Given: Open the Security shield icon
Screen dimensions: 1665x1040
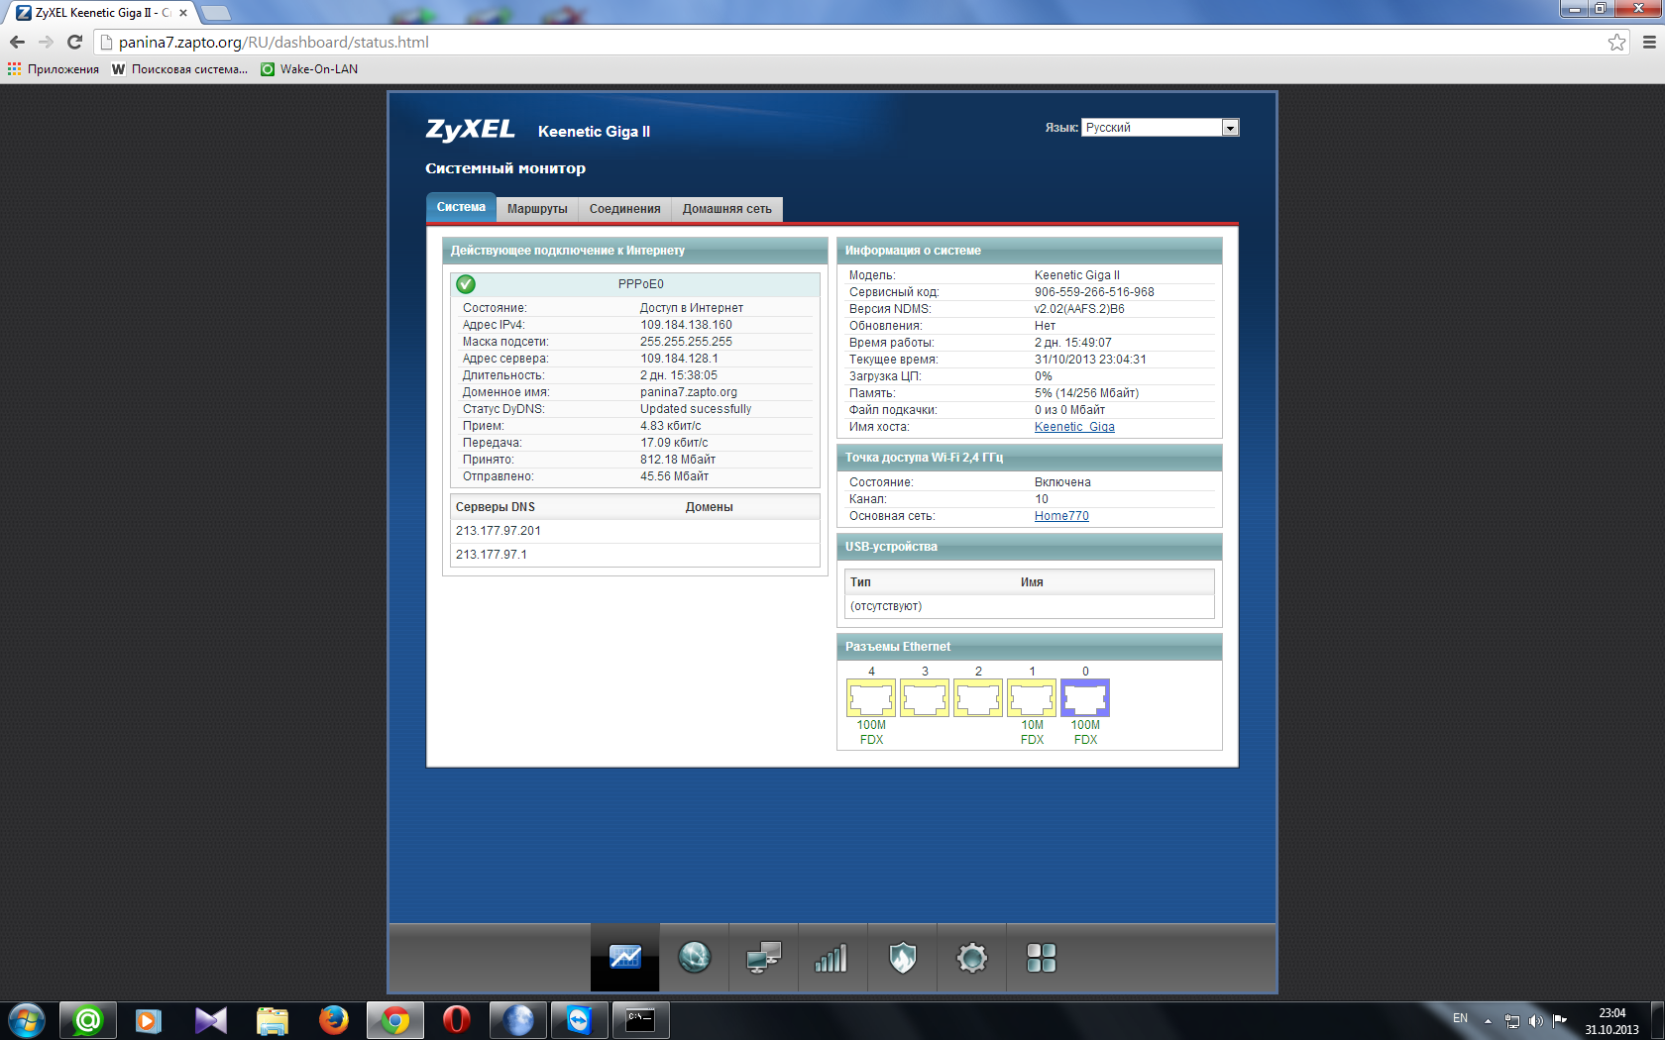Looking at the screenshot, I should pyautogui.click(x=902, y=958).
